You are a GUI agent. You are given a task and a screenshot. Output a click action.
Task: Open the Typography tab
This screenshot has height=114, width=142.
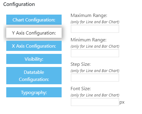point(34,92)
